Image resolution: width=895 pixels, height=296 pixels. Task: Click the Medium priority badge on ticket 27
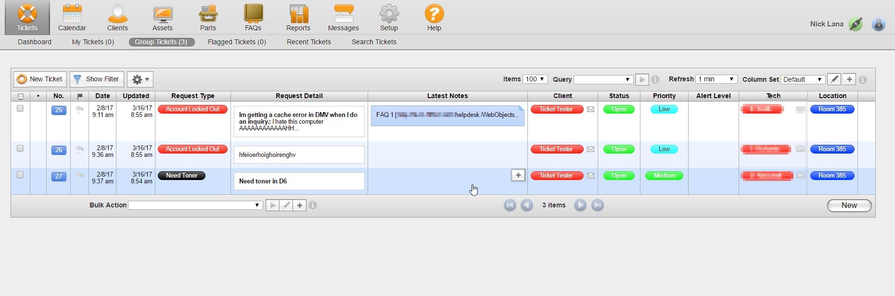[664, 176]
